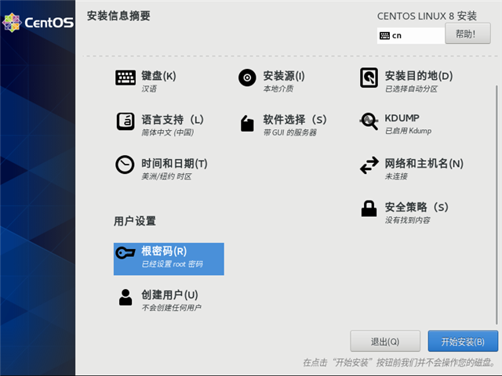The height and width of the screenshot is (376, 502).
Task: Click the network arrows icon
Action: 369,165
